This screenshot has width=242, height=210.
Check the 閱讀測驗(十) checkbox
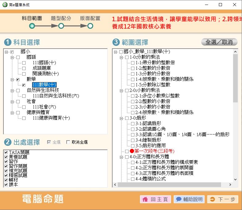(24, 74)
